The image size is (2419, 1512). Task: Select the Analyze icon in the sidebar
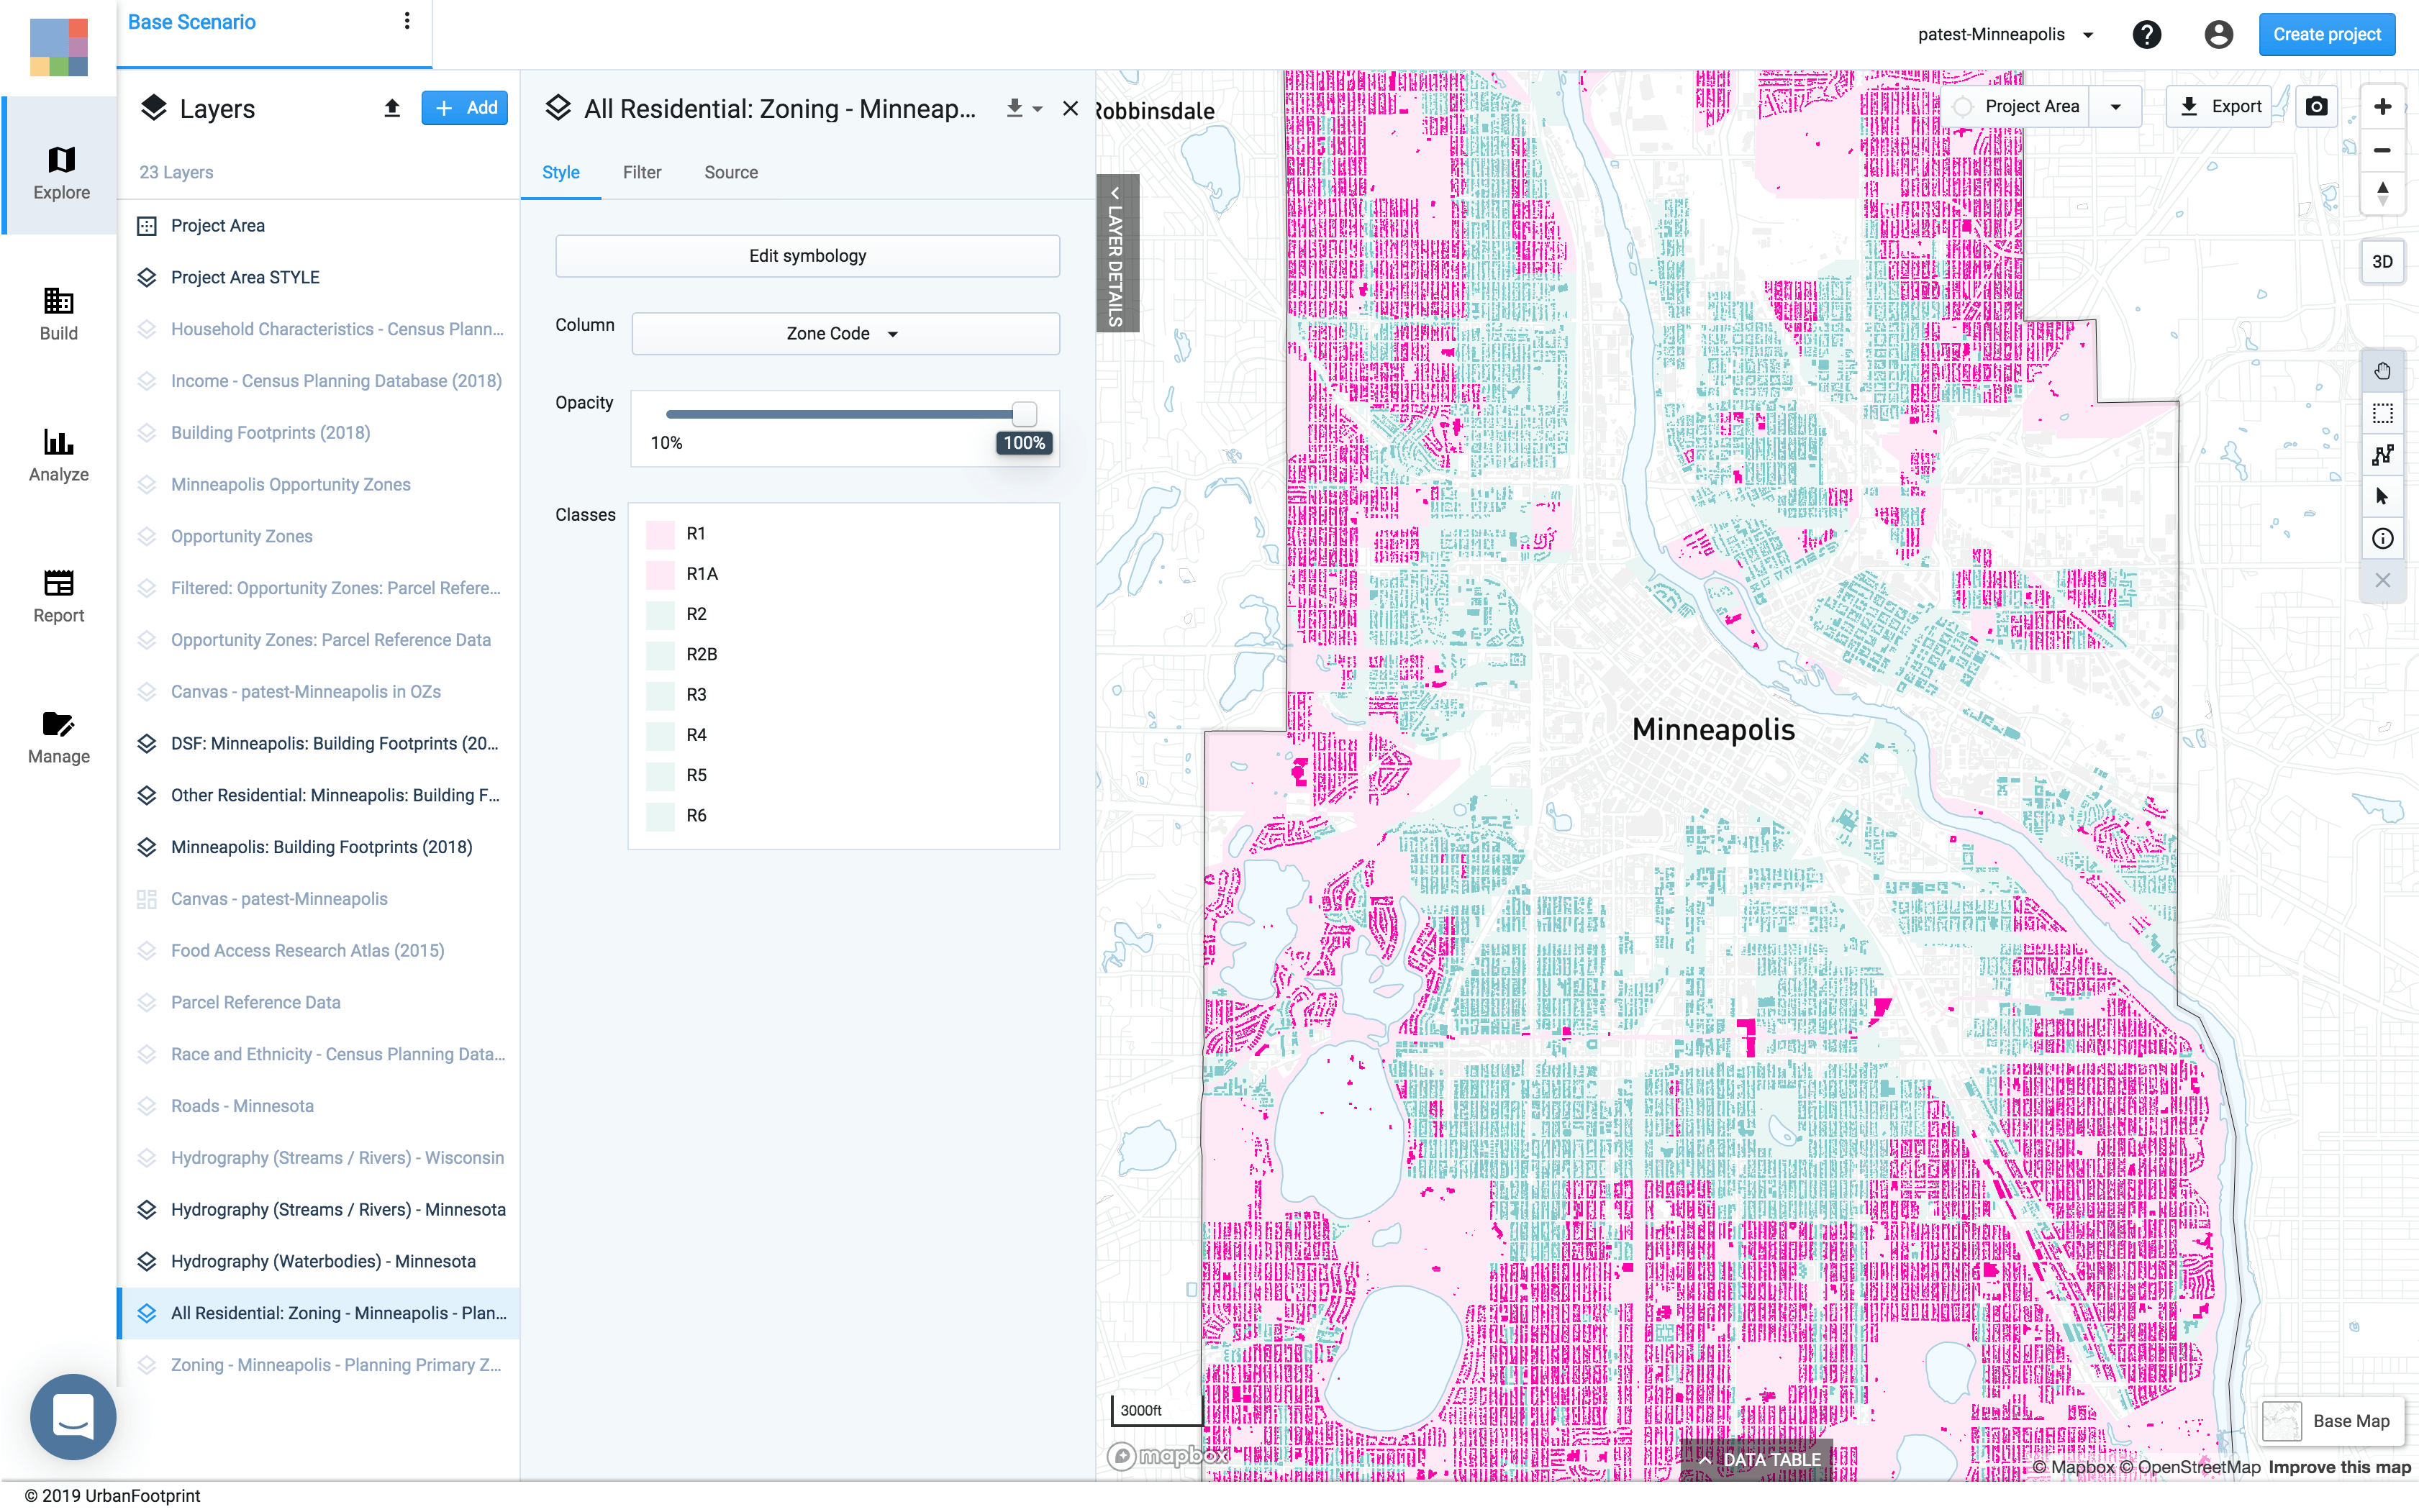[x=58, y=455]
